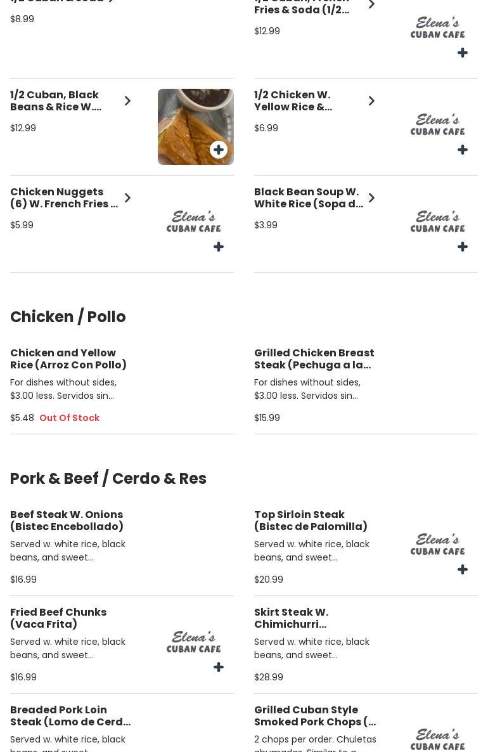Add 1/2 Cuban, French Fries & Soda

[463, 53]
